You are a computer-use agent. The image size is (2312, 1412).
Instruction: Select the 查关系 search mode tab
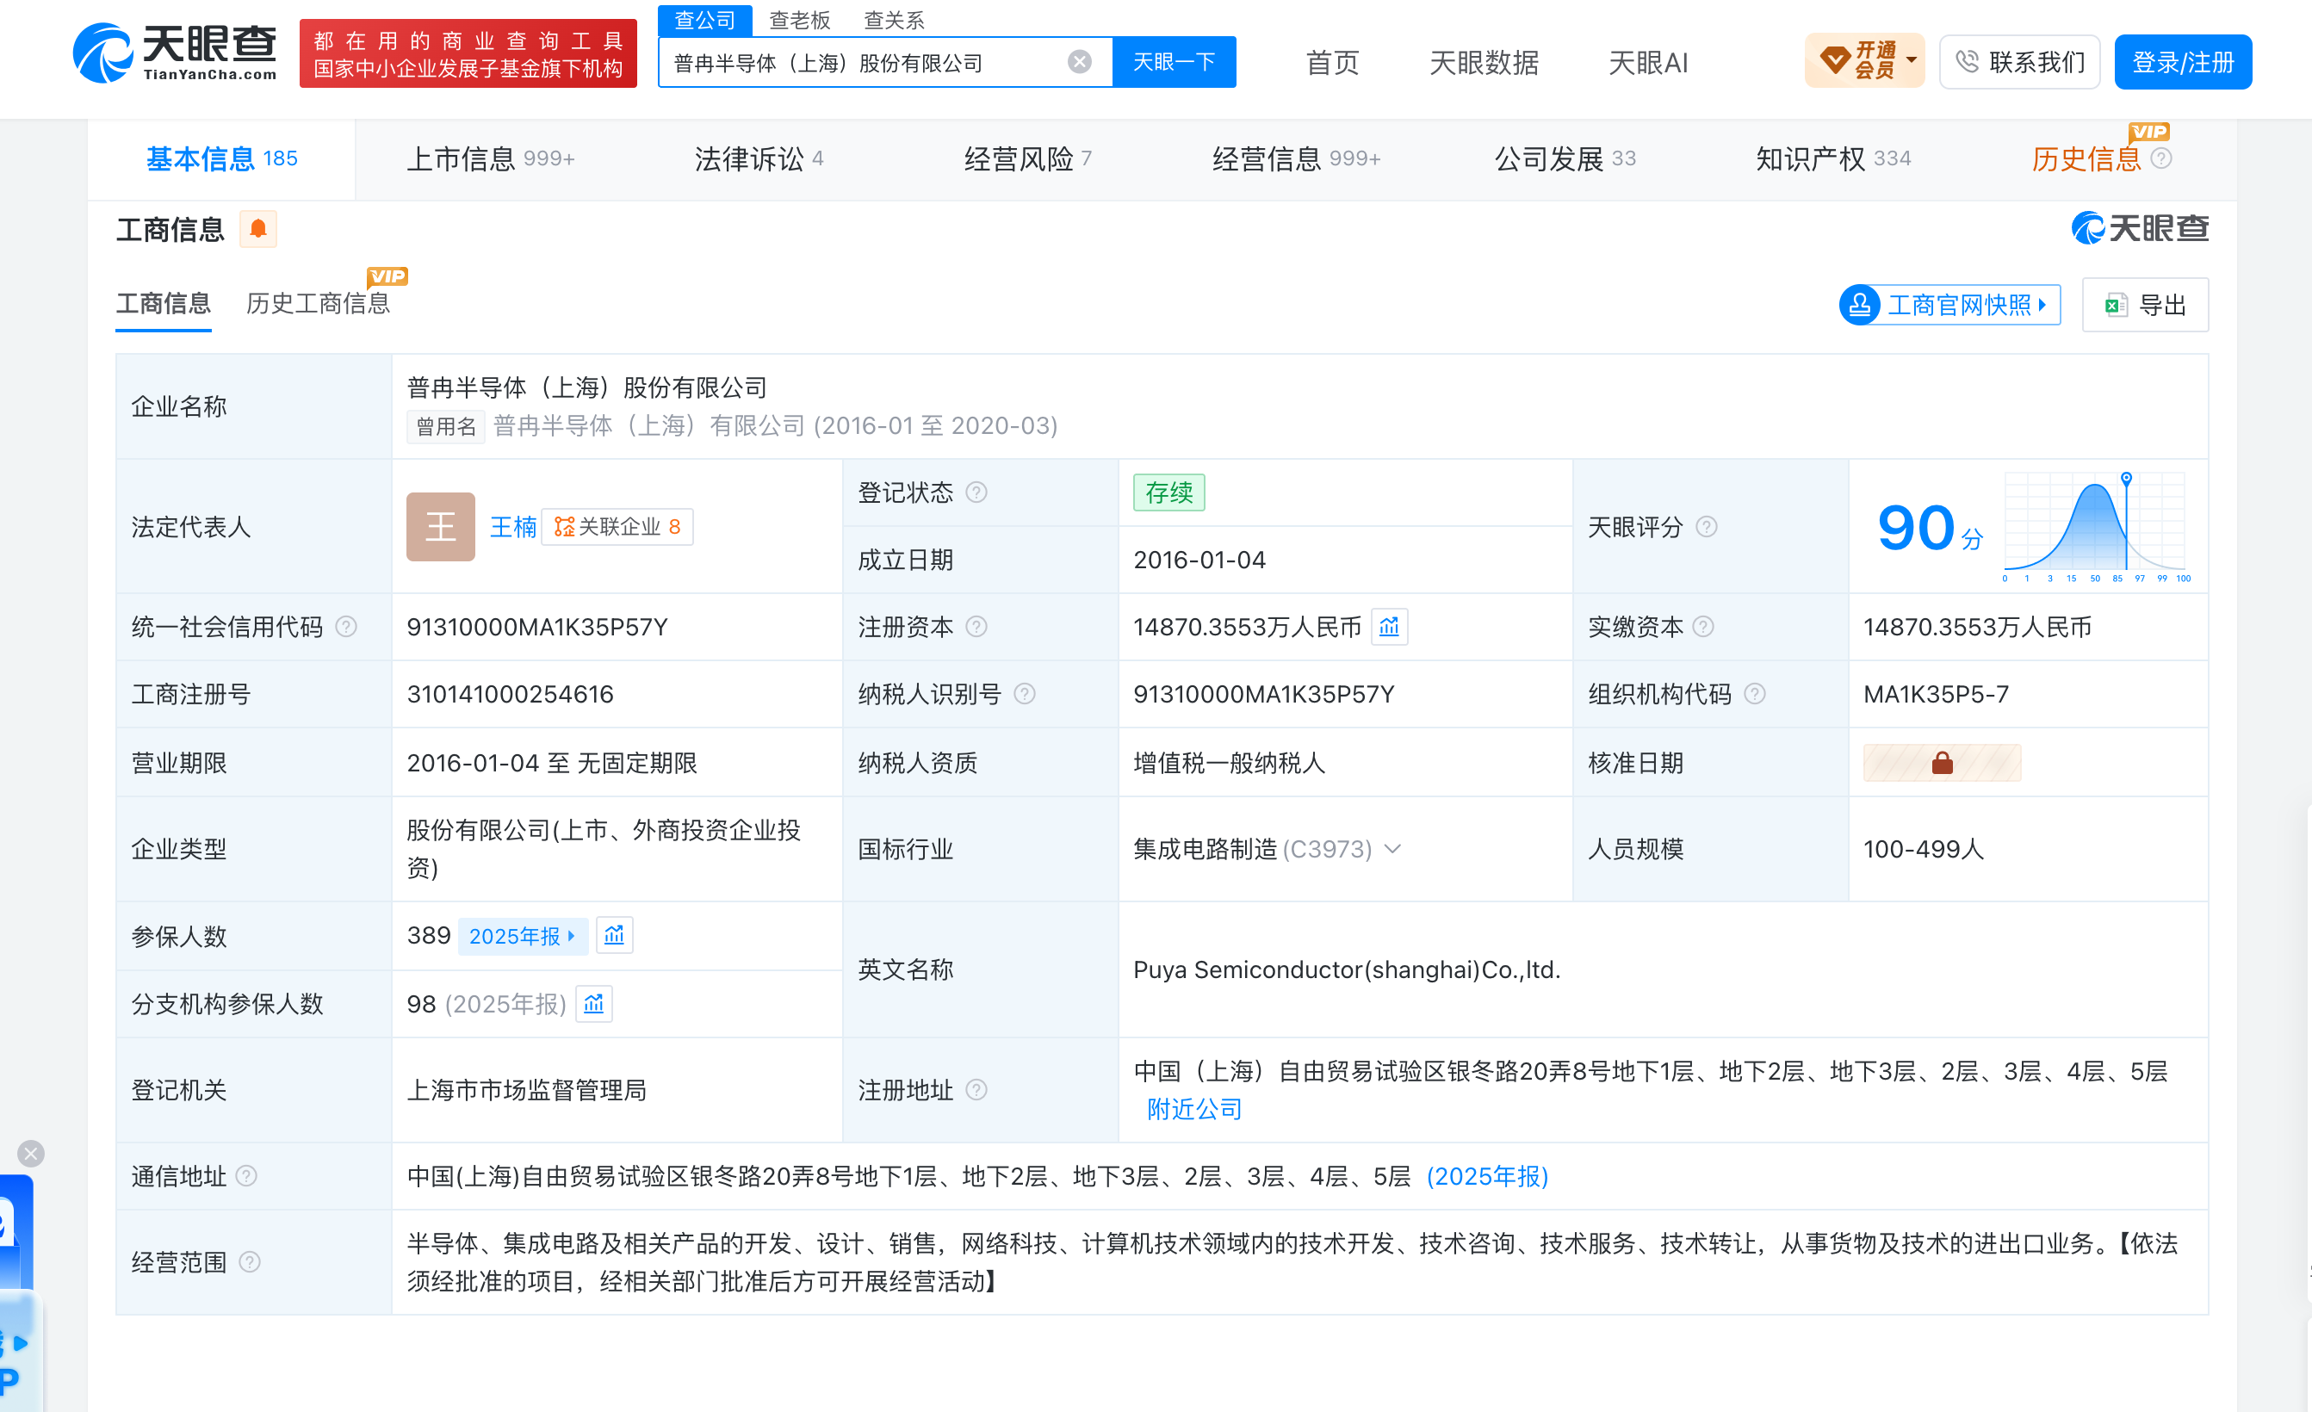click(893, 20)
